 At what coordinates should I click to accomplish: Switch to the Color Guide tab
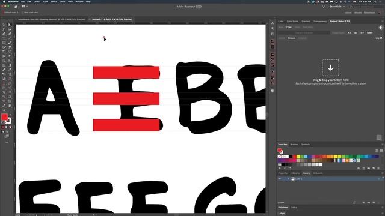(x=292, y=22)
